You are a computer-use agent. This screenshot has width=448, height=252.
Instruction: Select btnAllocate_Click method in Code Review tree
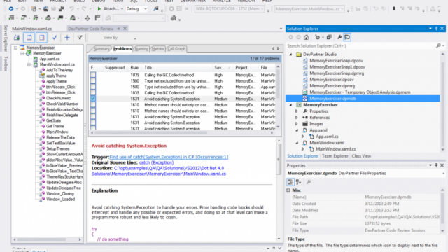coord(61,87)
